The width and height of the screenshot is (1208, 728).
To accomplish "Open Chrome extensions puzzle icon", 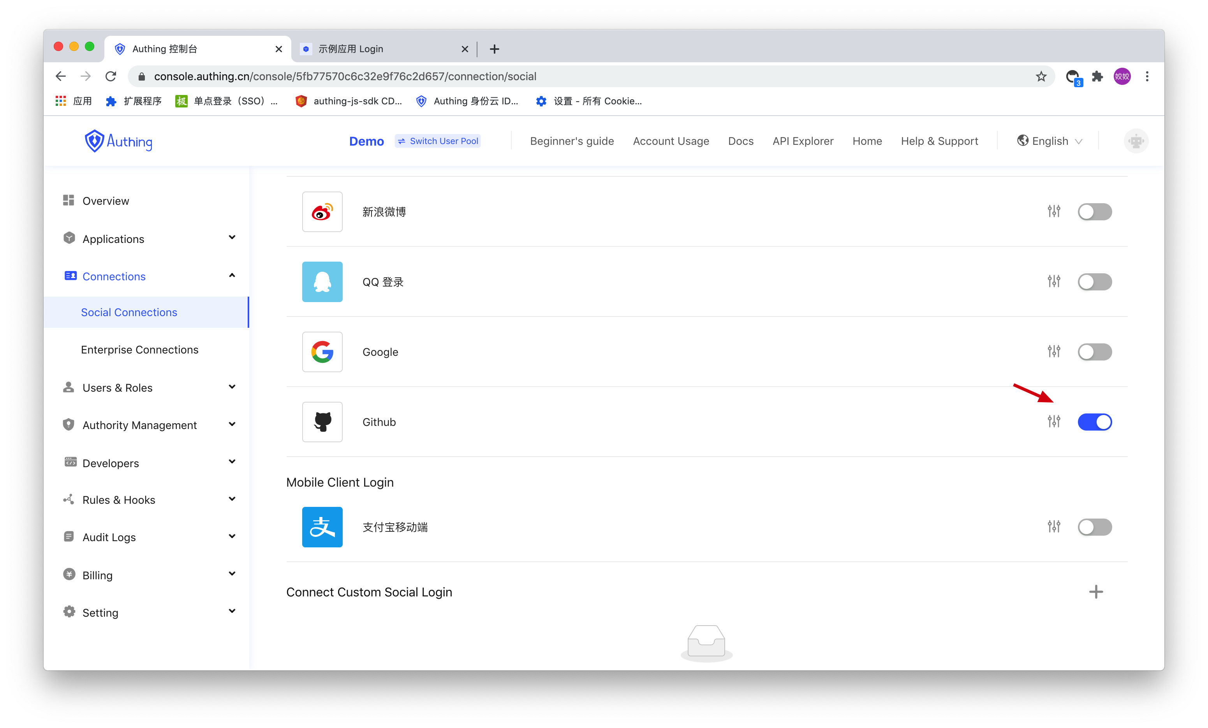I will (x=1097, y=76).
